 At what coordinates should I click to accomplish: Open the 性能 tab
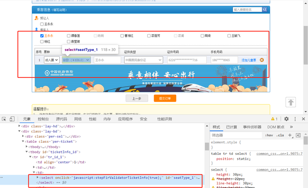click(92, 119)
